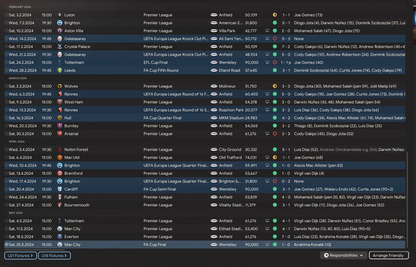Toggle the check mark on the West Ham row
Screen dimensions: 416x267
6,102
